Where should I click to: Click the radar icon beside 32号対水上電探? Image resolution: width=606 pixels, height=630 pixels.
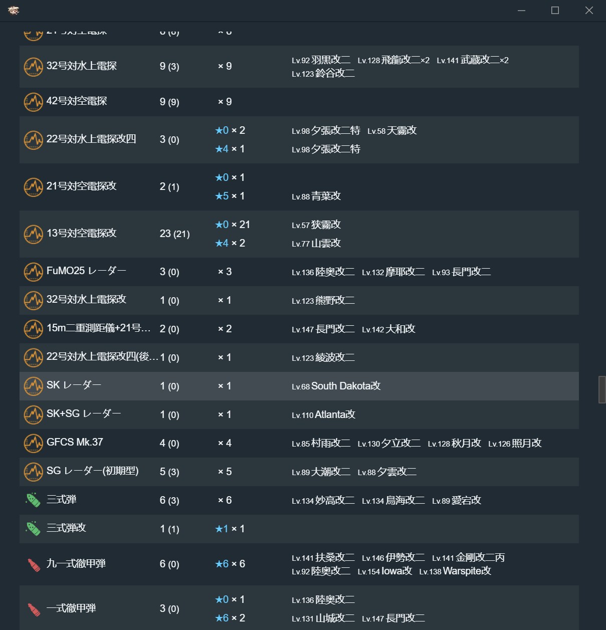click(33, 66)
